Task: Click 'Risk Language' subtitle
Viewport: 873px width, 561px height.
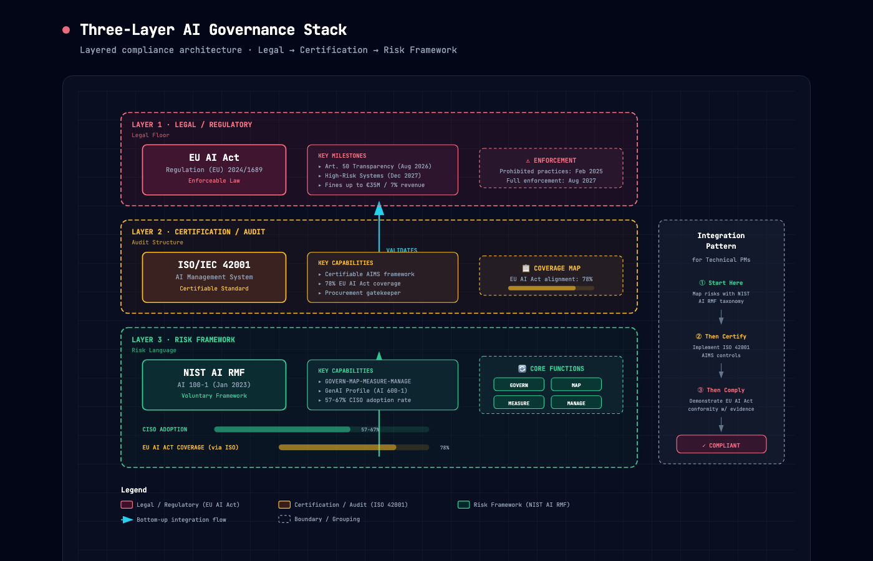Action: (x=154, y=350)
